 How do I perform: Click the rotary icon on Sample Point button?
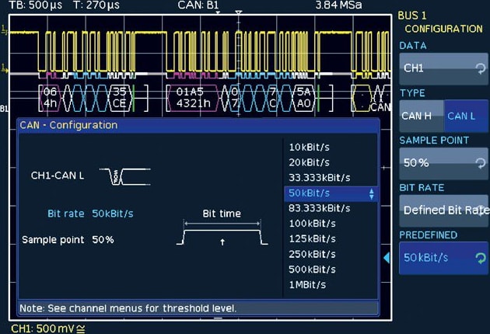click(481, 163)
